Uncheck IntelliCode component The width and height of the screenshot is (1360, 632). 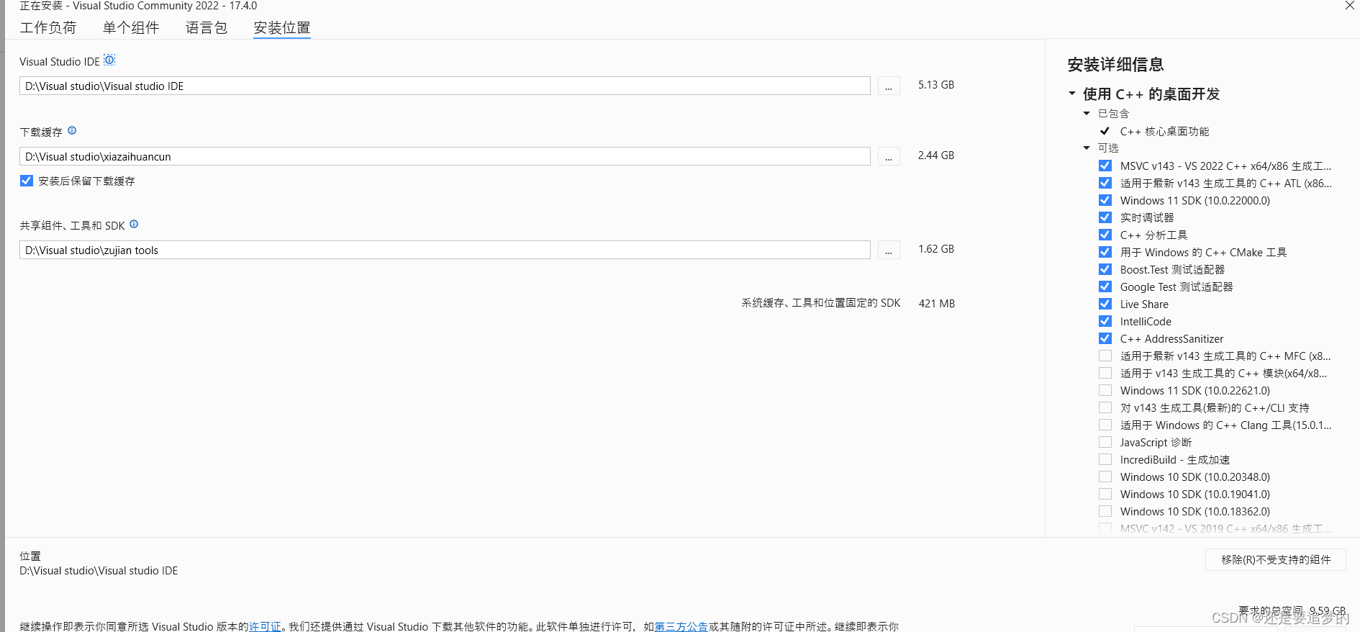coord(1105,321)
